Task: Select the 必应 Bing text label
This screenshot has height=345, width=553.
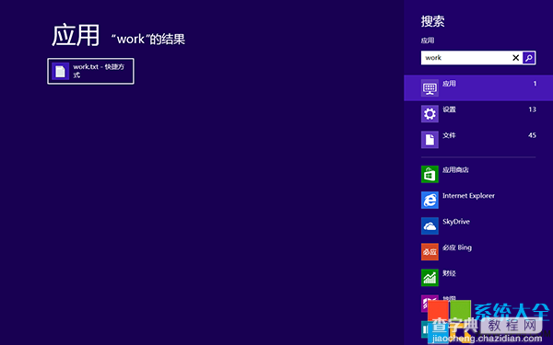Action: coord(457,247)
